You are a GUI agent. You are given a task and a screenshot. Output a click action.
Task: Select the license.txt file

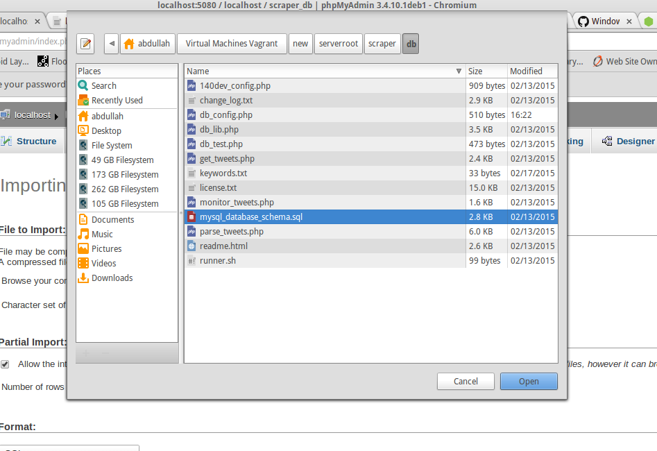click(x=371, y=188)
